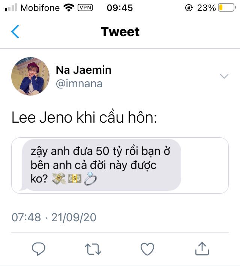Tap the orientation lock status icon
The width and height of the screenshot is (240, 266).
[189, 8]
